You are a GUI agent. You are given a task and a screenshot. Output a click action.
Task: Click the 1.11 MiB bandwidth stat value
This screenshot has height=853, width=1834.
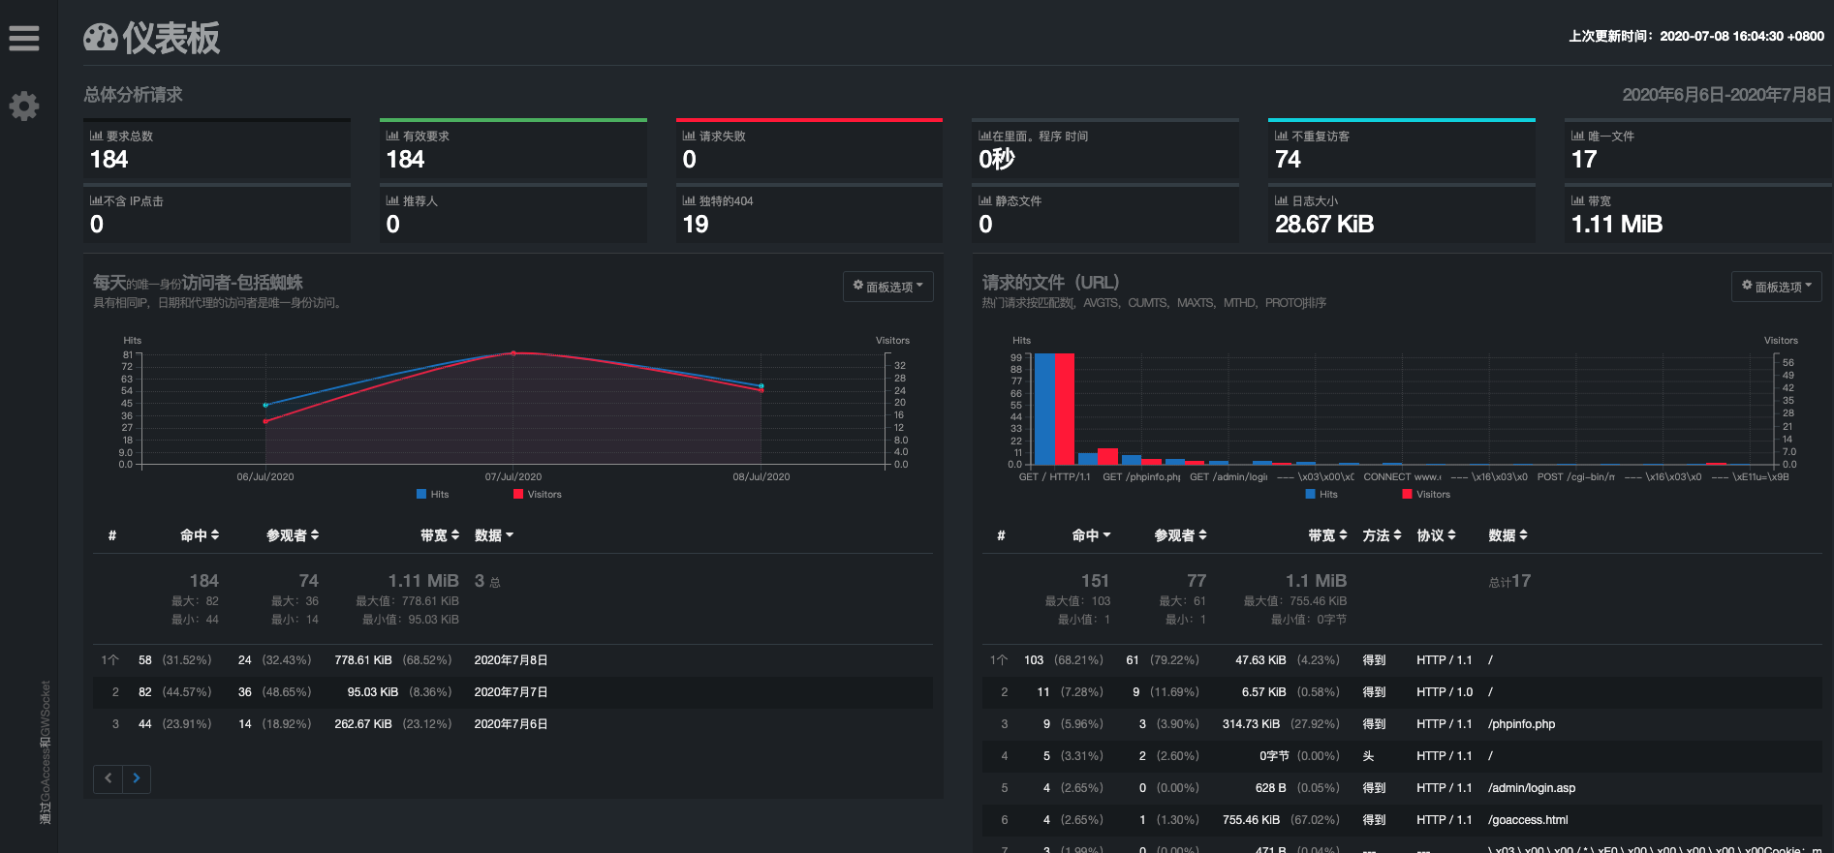[1617, 224]
